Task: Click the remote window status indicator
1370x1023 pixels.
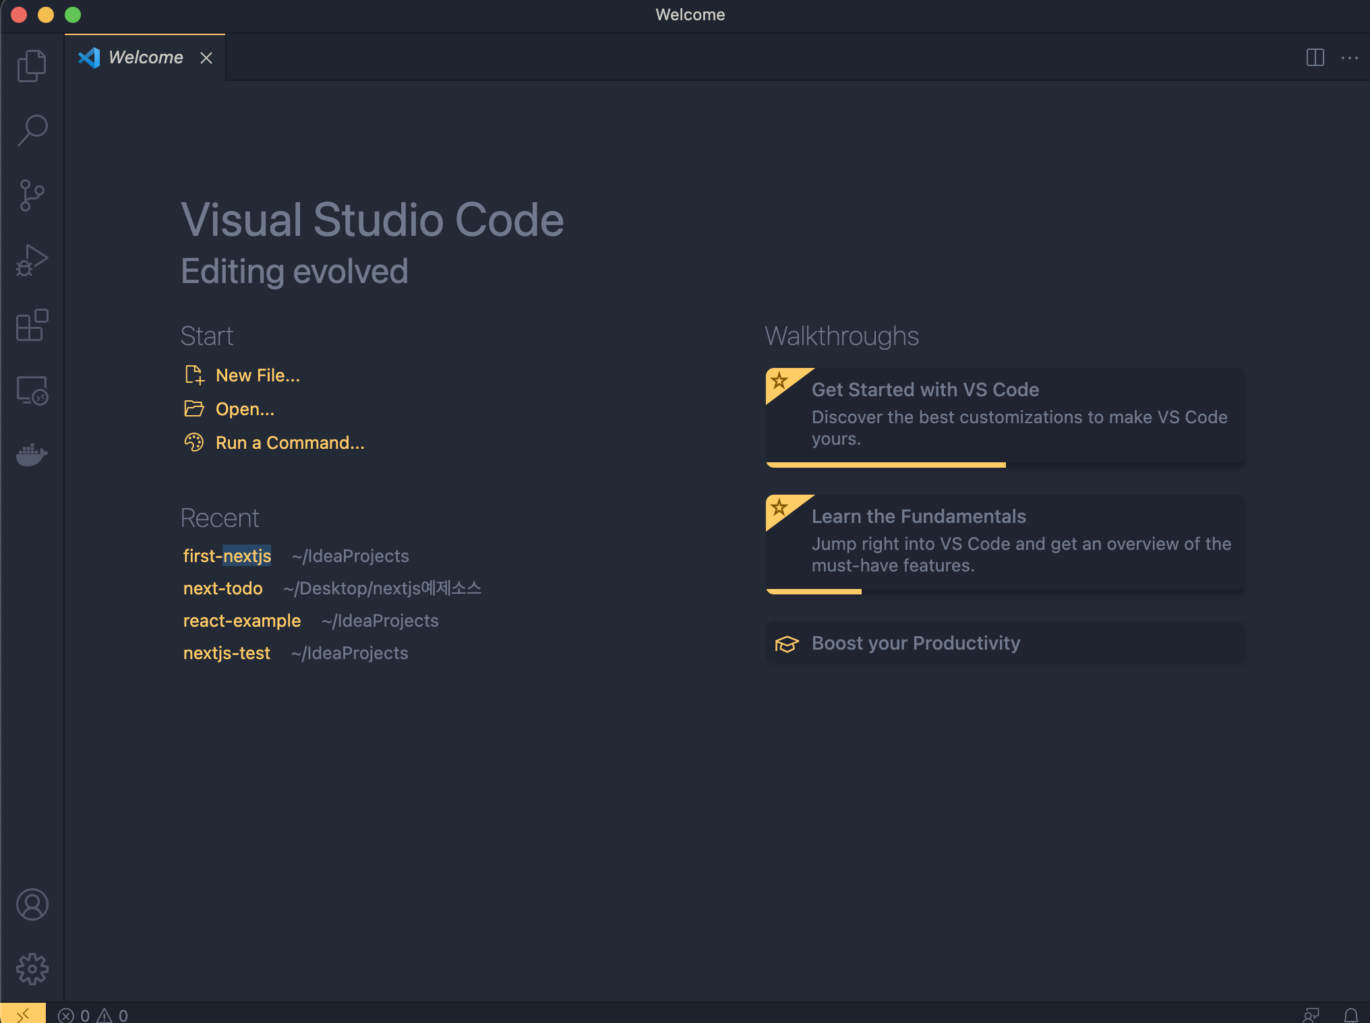Action: pos(23,1014)
